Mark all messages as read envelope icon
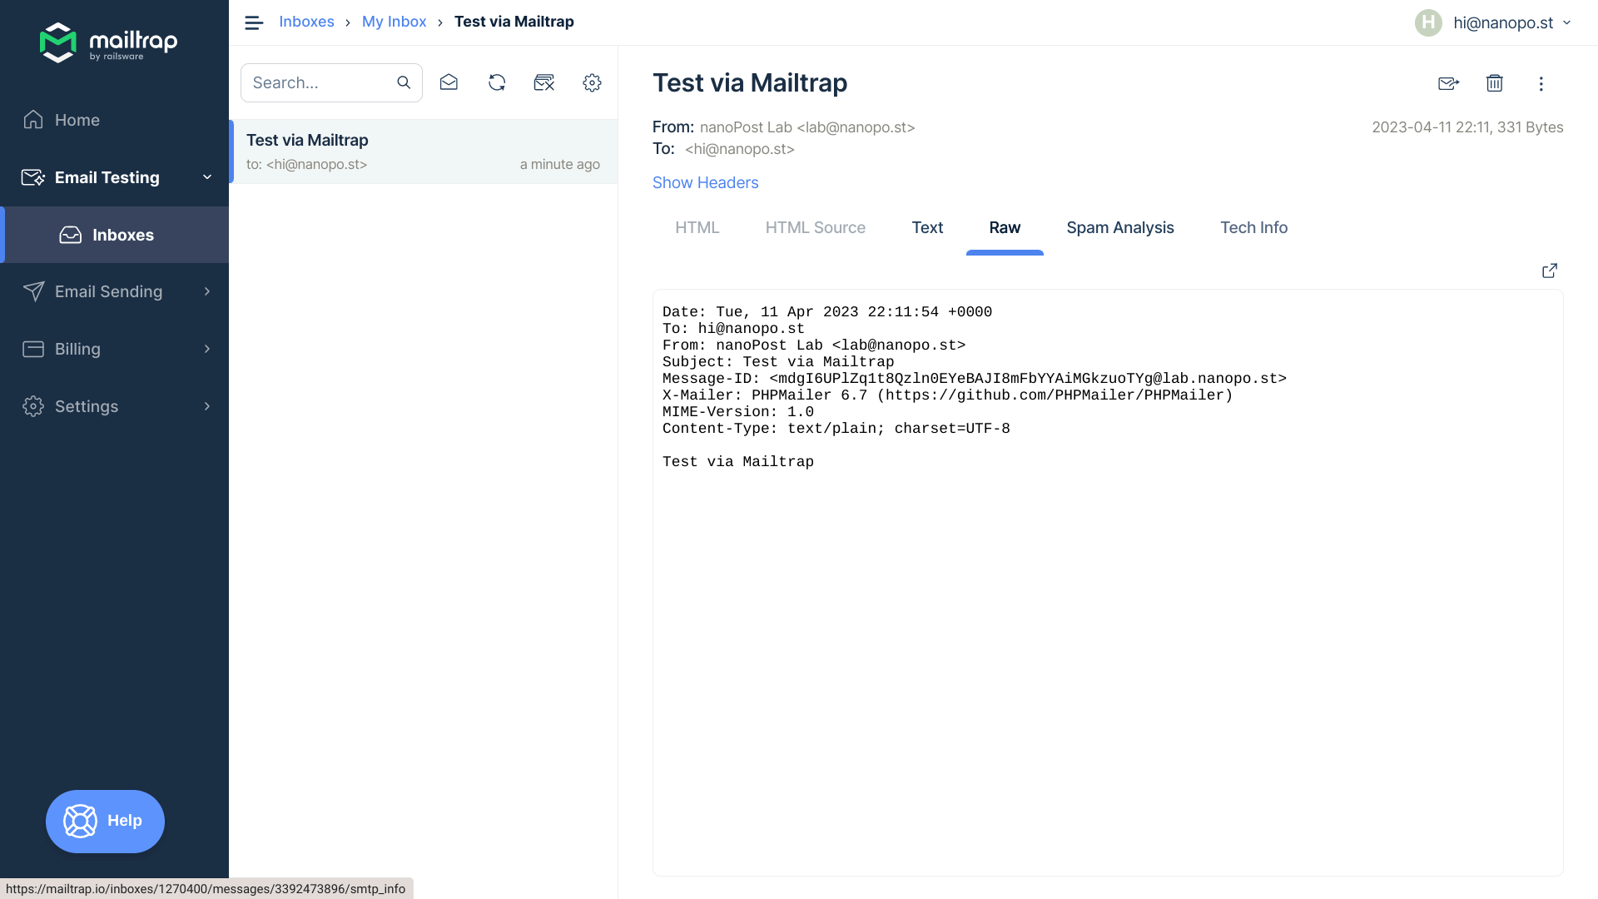1598x899 pixels. click(x=449, y=82)
